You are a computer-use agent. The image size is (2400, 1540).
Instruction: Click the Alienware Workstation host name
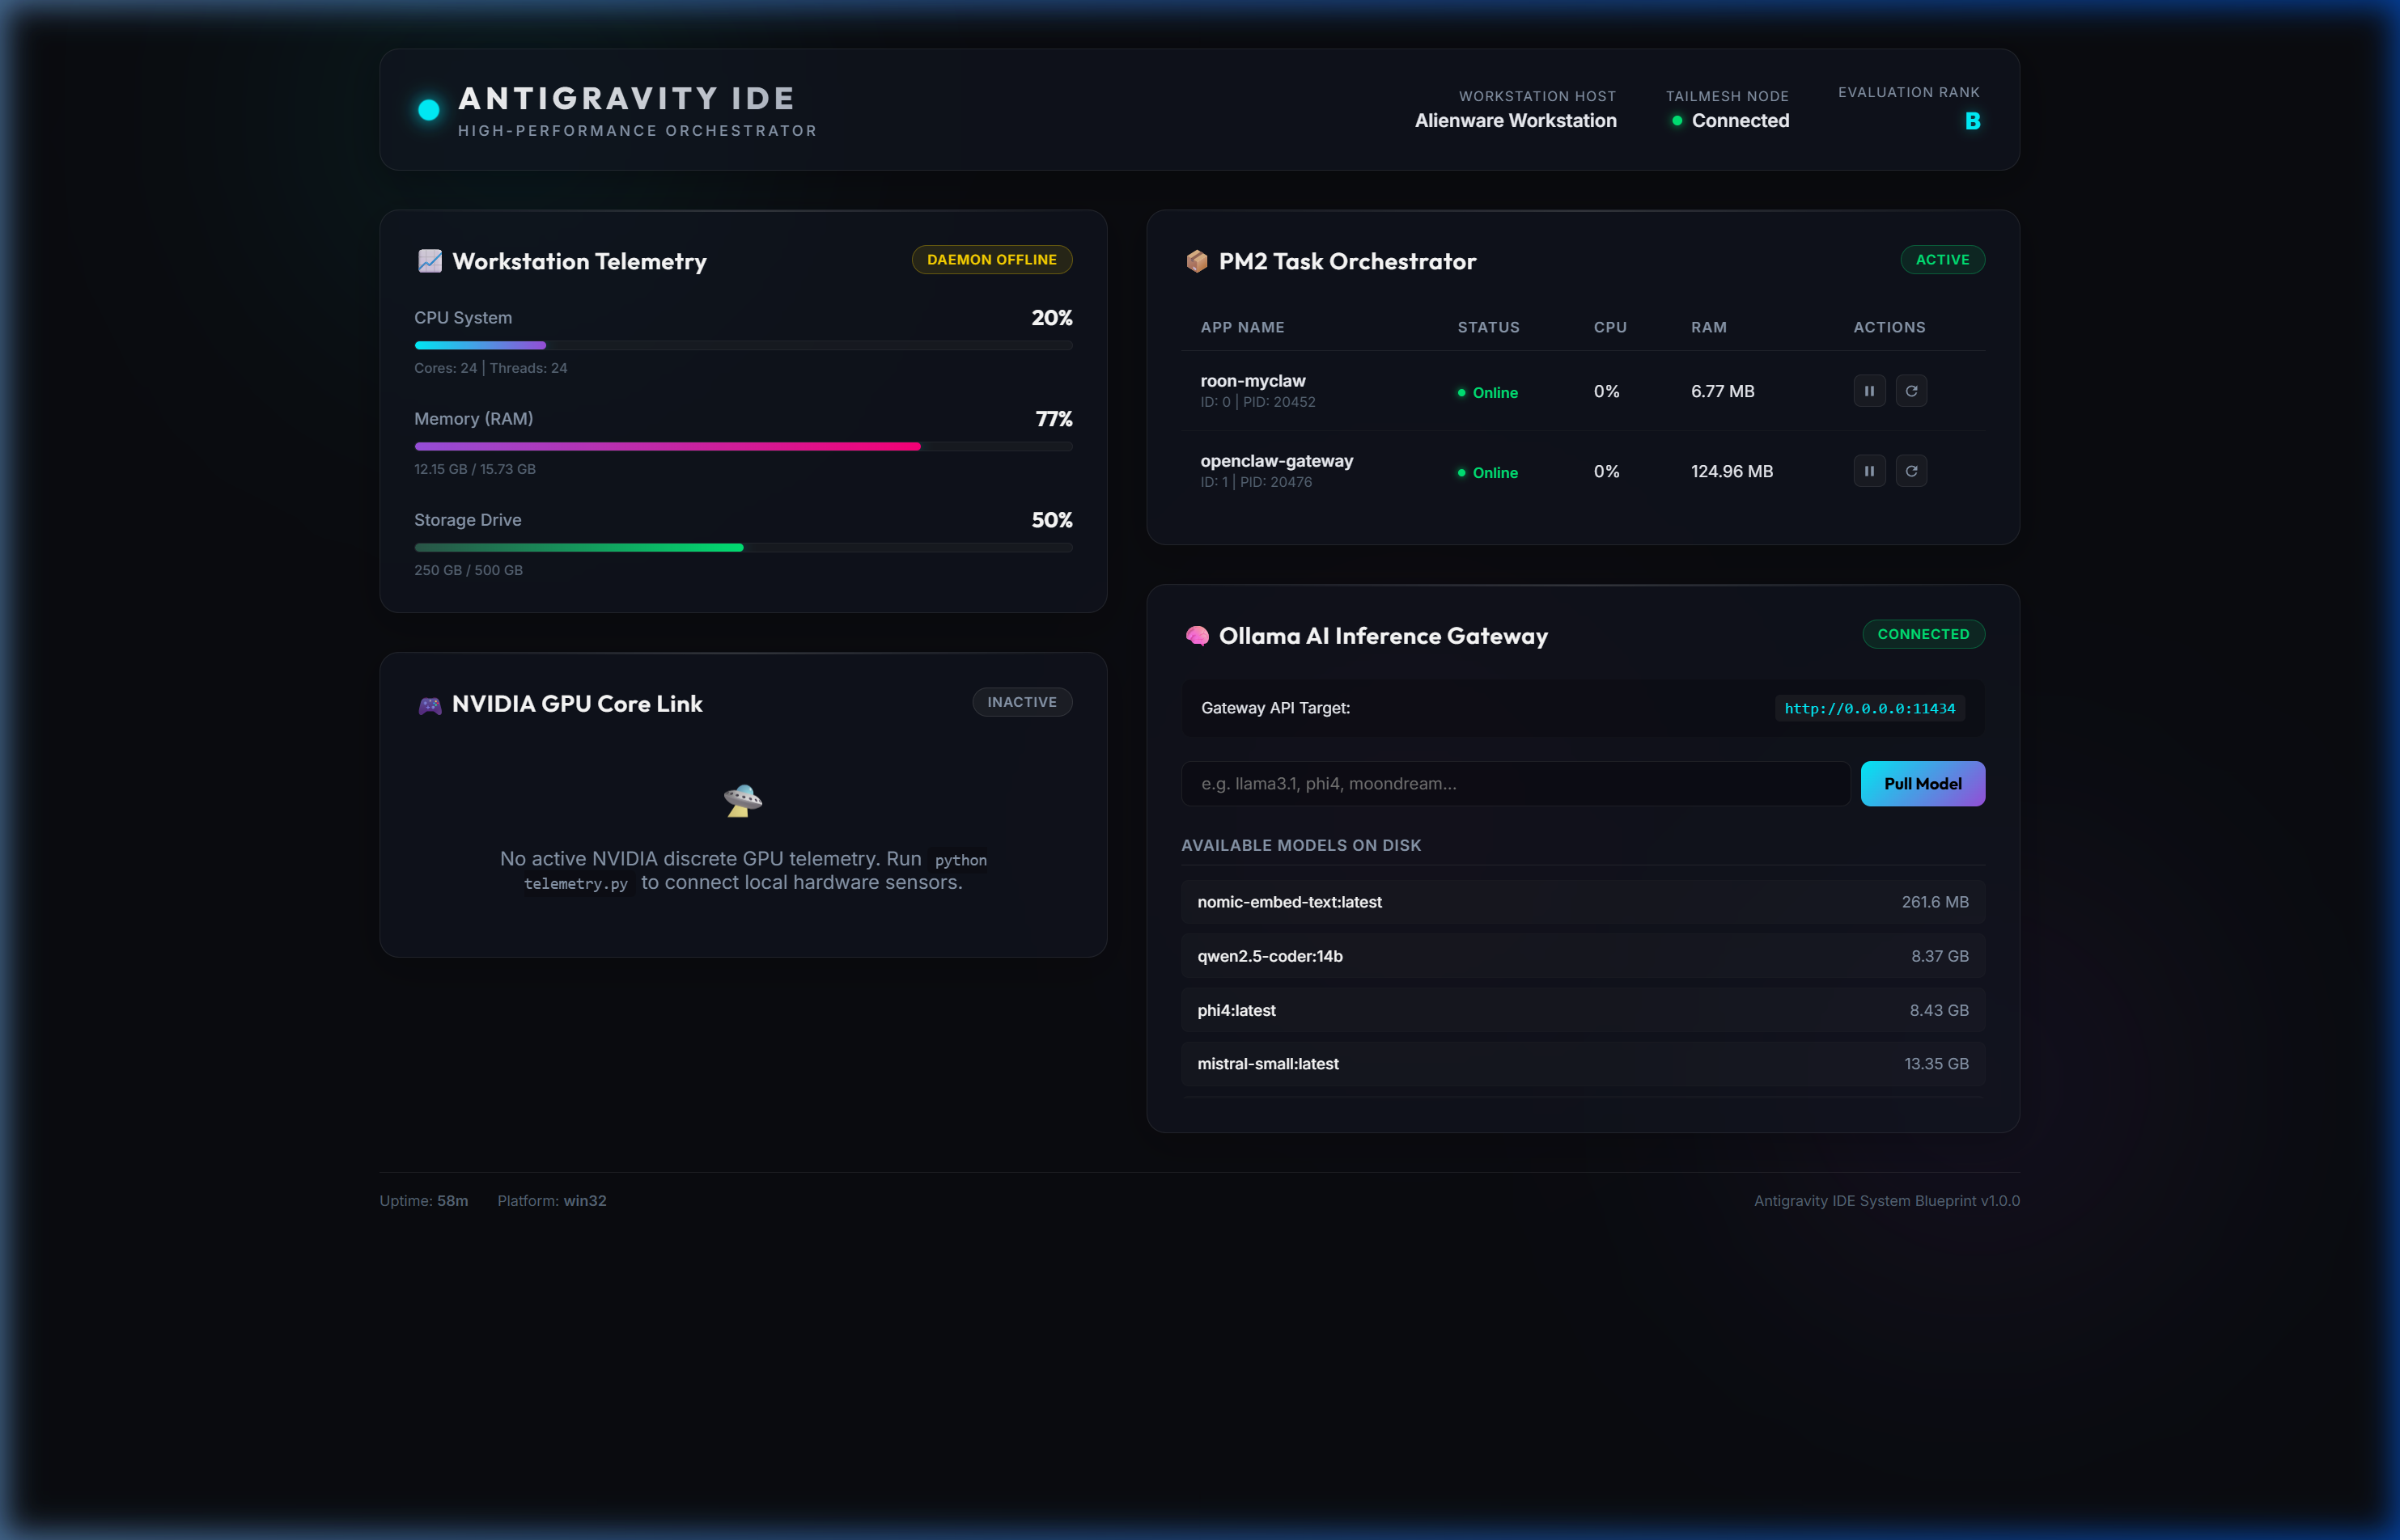click(x=1515, y=121)
